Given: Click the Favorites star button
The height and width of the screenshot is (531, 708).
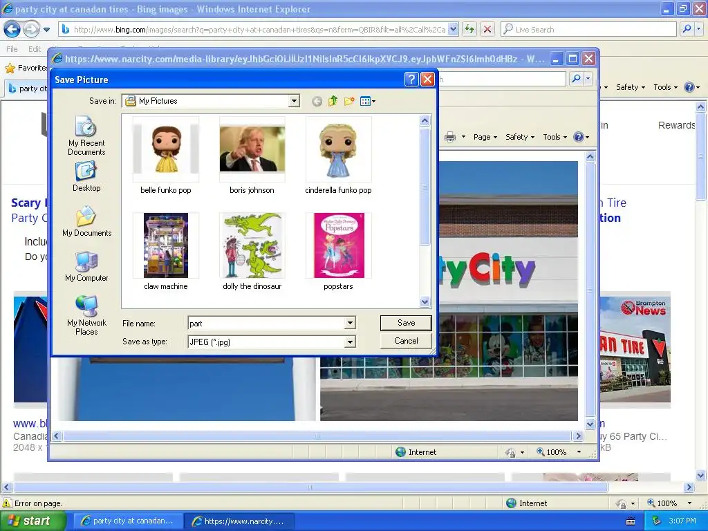Looking at the screenshot, I should point(26,68).
